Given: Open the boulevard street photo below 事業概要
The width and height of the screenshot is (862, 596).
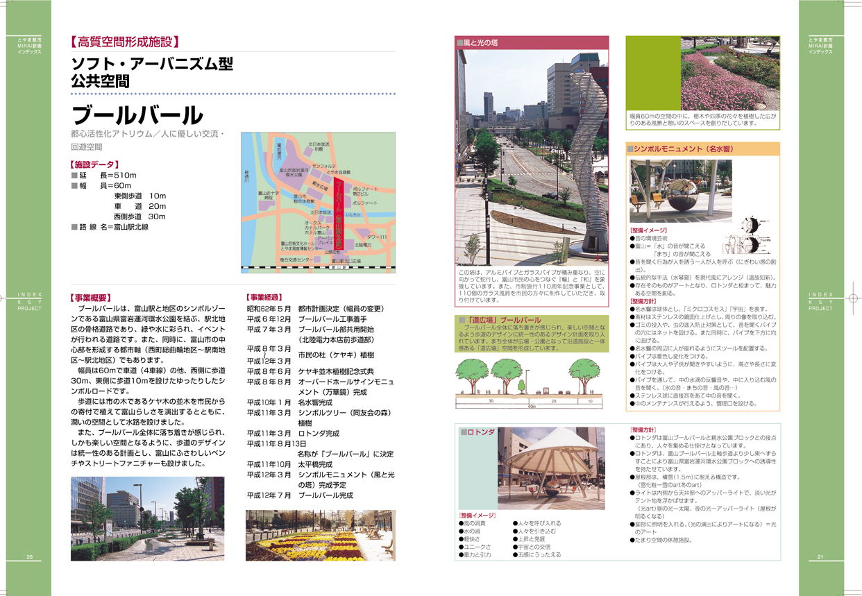Looking at the screenshot, I should click(148, 518).
